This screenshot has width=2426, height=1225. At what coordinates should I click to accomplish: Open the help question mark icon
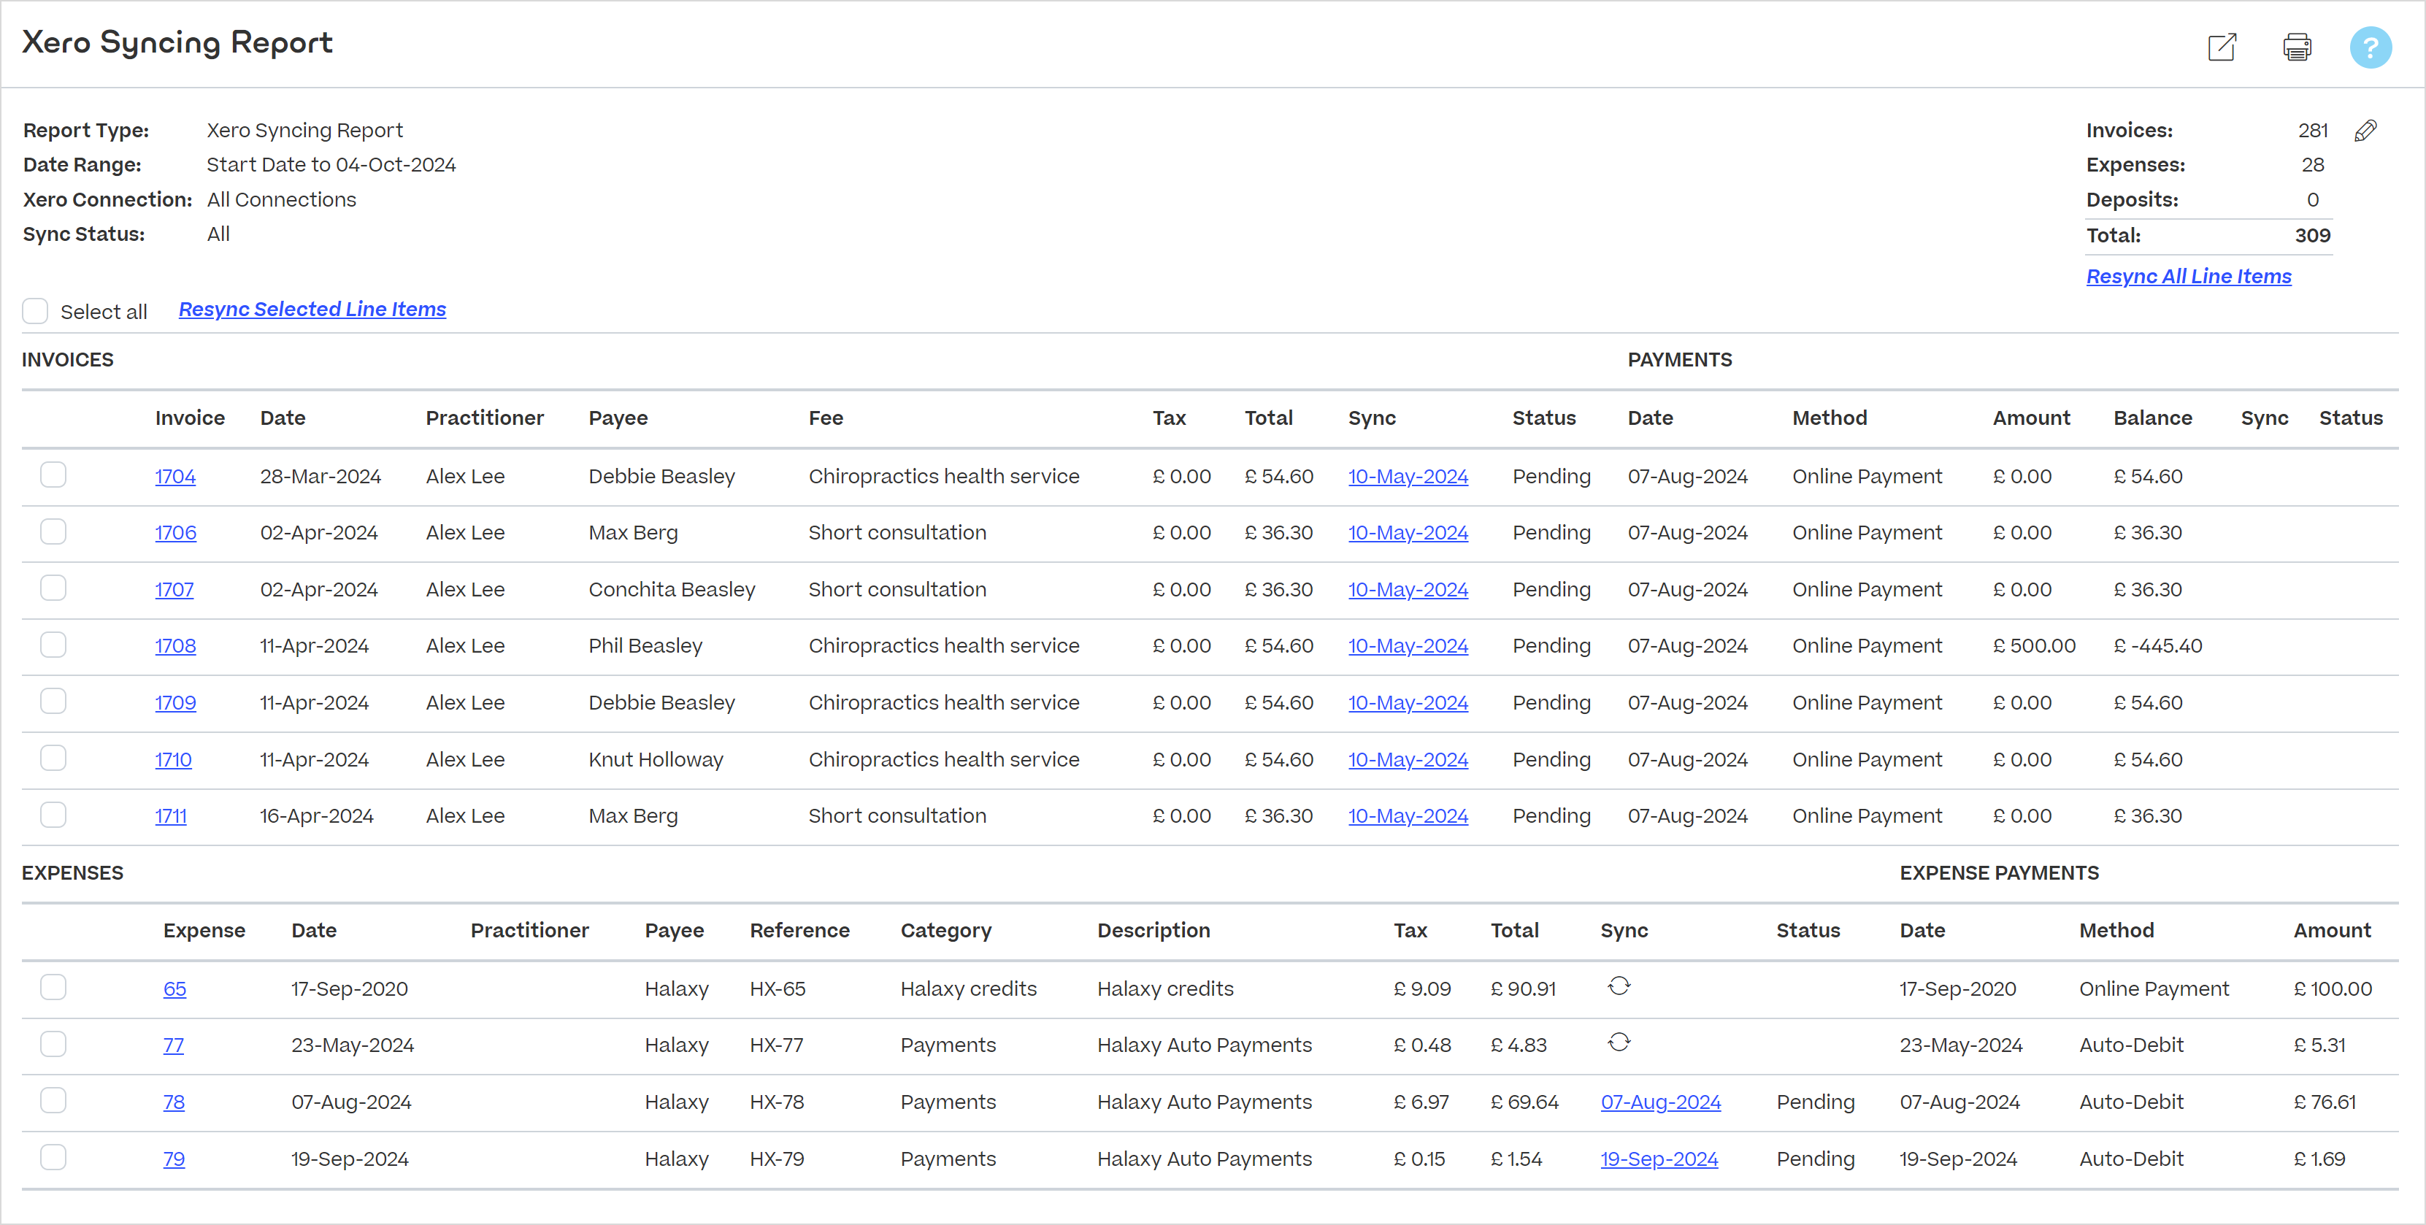pyautogui.click(x=2371, y=47)
